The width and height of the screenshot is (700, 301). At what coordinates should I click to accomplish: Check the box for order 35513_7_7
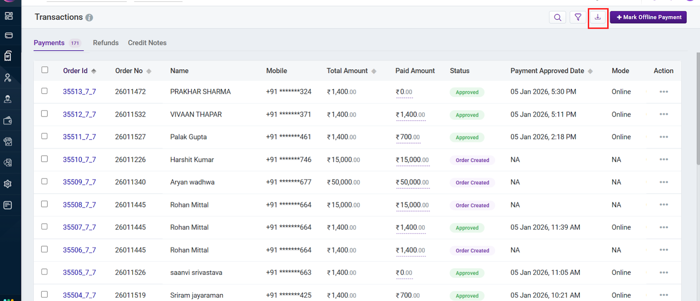click(x=45, y=91)
